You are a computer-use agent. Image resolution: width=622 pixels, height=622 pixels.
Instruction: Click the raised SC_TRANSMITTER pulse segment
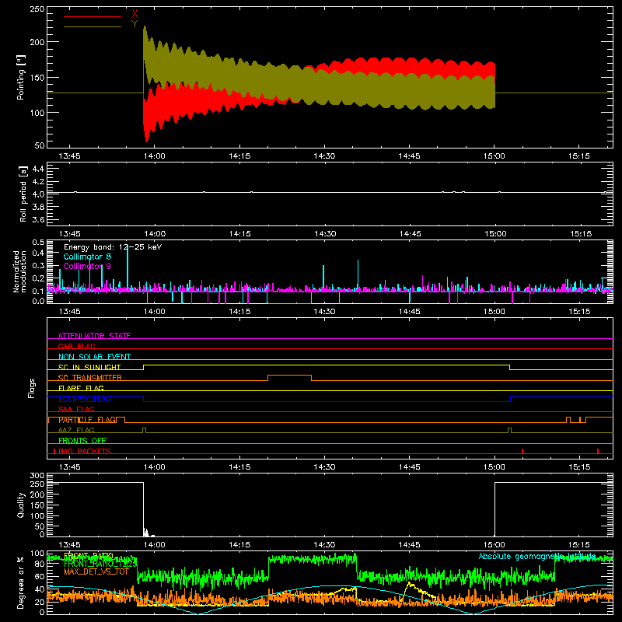289,376
